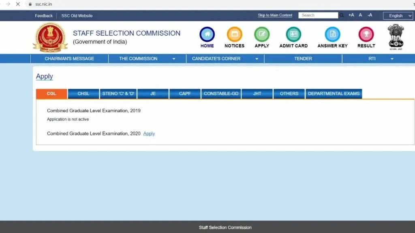The height and width of the screenshot is (233, 415).
Task: Expand THE COMMISSION menu
Action: click(147, 59)
